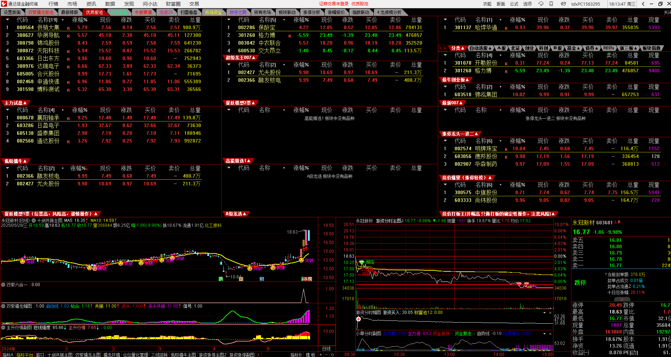671x357 pixels.
Task: Expand the 竞价爆里(涨停轻松) panel label
Action: click(467, 178)
